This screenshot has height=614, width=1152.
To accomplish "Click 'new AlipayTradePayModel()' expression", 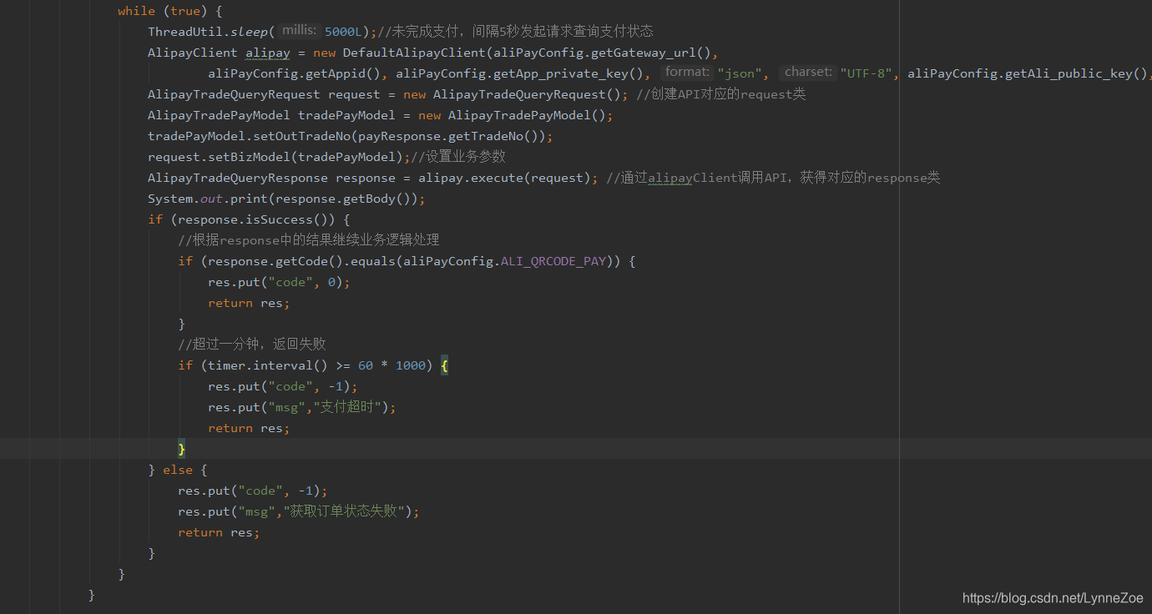I will point(512,115).
